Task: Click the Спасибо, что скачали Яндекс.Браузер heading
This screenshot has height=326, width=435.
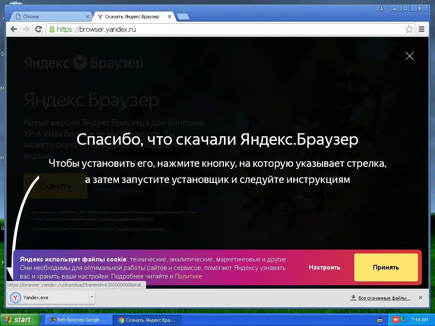Action: [217, 139]
